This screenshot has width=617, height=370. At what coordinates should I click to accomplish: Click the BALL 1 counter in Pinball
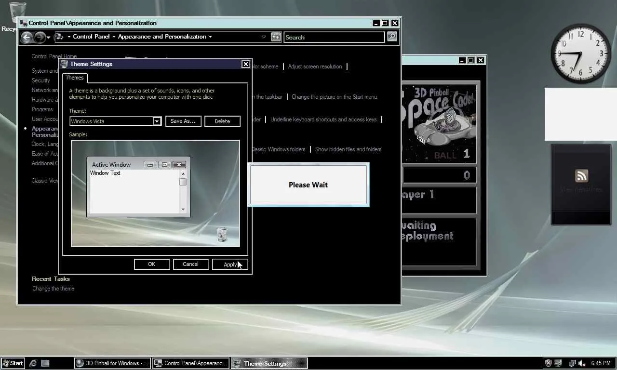pyautogui.click(x=452, y=155)
